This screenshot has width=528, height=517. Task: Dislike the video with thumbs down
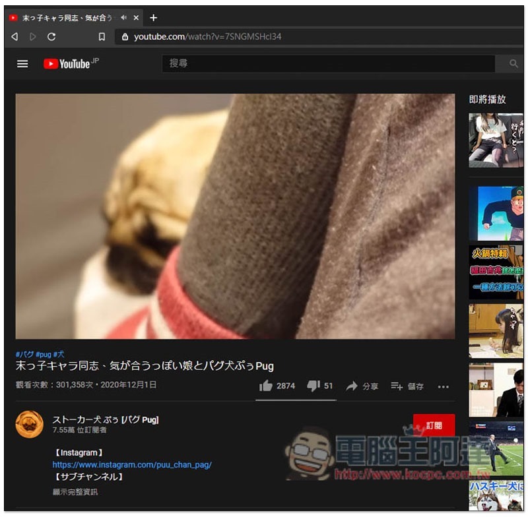[x=313, y=386]
